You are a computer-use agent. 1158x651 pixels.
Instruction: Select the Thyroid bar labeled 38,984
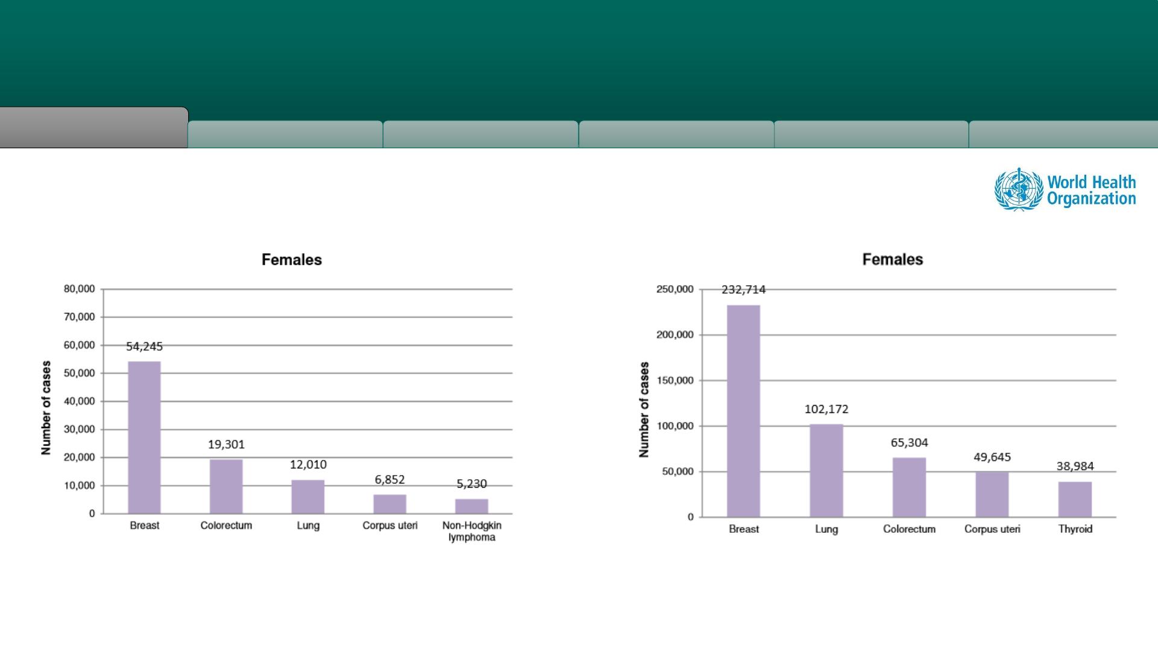tap(1075, 499)
